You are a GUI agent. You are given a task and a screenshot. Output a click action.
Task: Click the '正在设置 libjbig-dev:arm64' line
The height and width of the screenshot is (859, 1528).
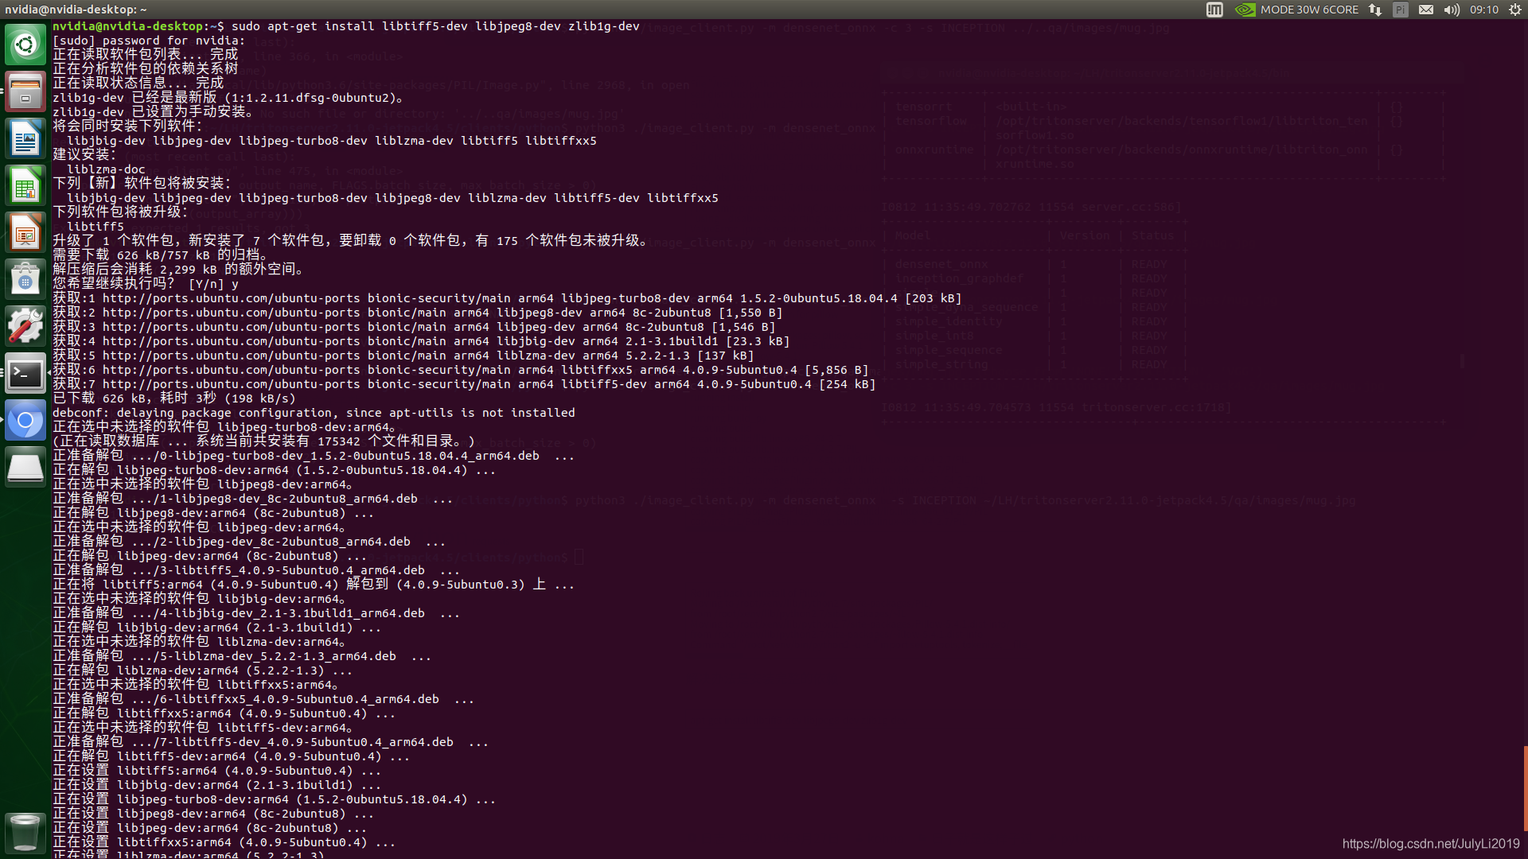pos(216,785)
